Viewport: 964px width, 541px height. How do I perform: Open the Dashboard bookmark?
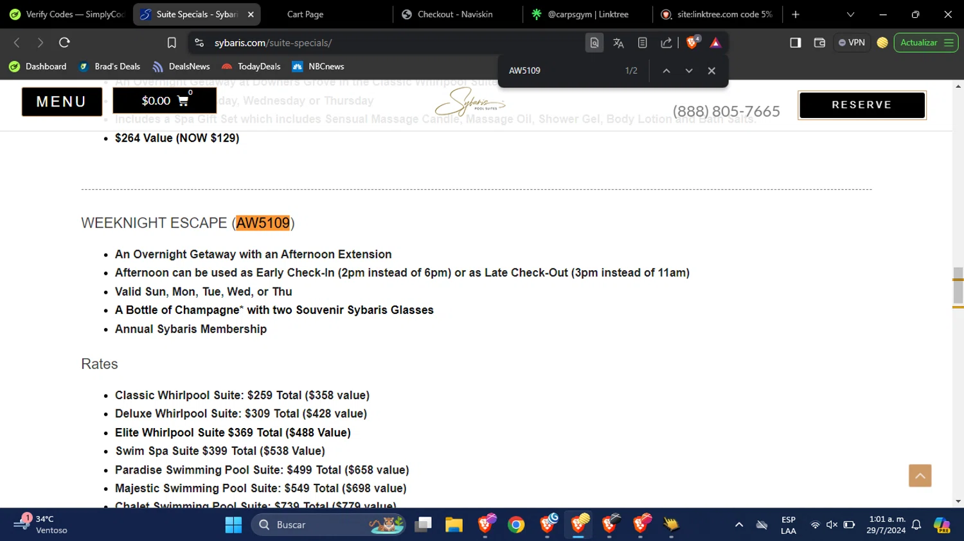click(x=38, y=66)
